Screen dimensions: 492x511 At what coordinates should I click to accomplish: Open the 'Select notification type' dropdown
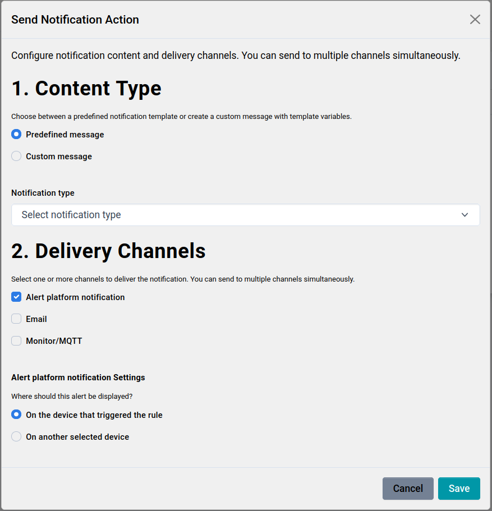click(245, 215)
